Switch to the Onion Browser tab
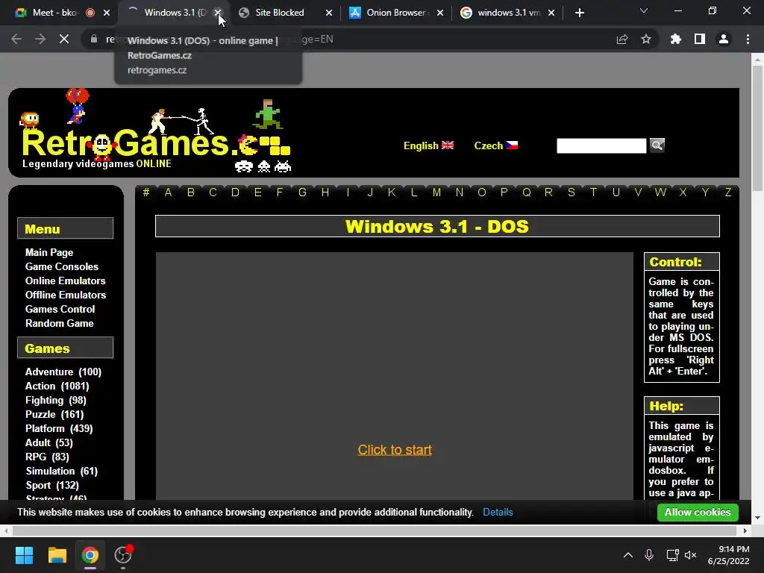 click(x=395, y=13)
